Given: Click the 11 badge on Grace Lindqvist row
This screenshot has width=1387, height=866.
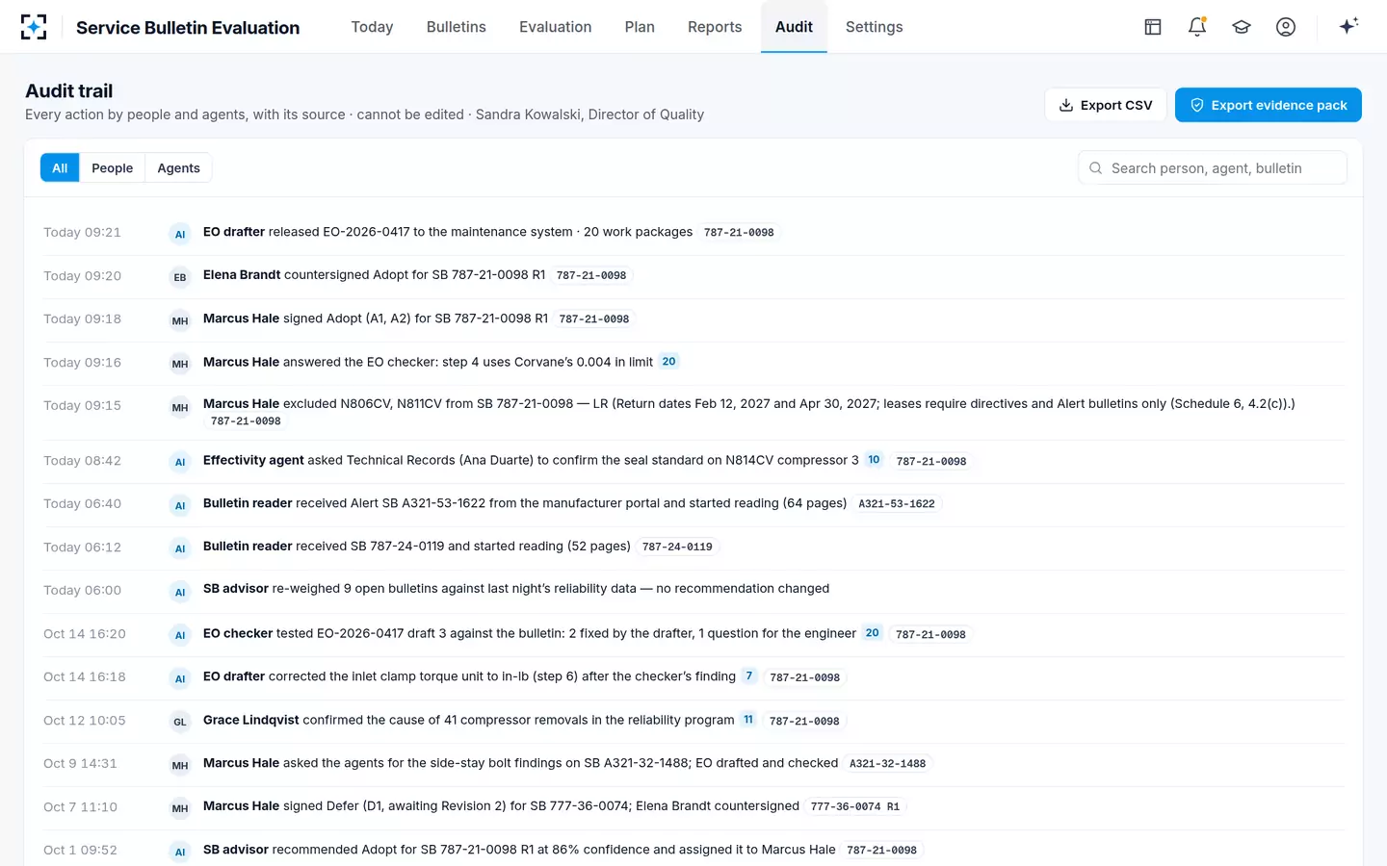Looking at the screenshot, I should [x=748, y=720].
